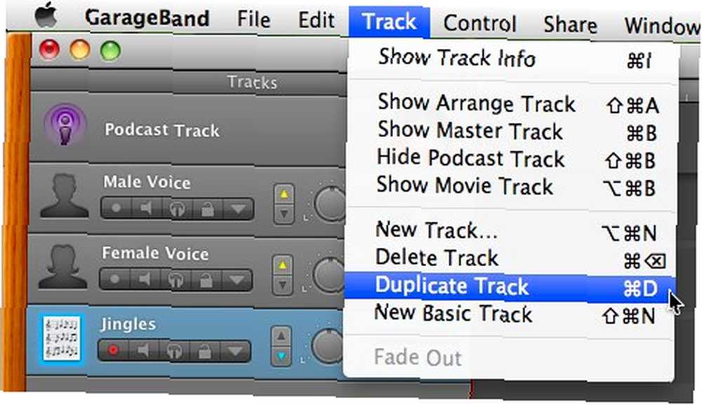702x405 pixels.
Task: Lock the Female Voice track
Action: coord(206,280)
